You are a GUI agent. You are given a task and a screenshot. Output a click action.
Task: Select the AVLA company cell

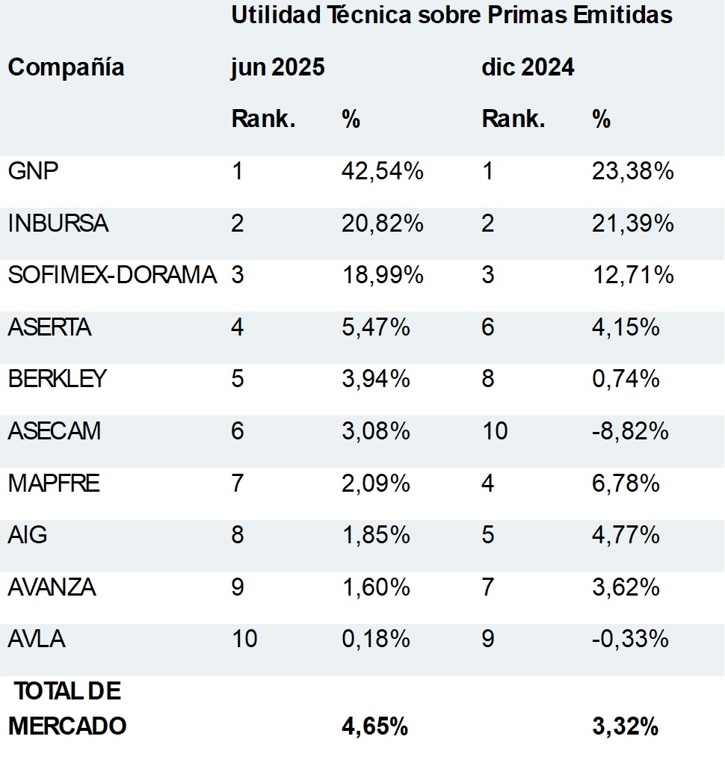(36, 639)
